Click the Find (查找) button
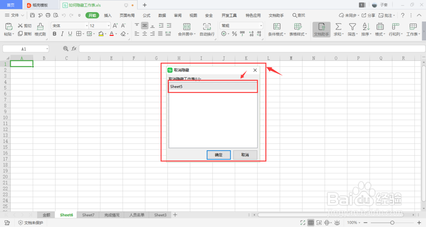Screen dimensions: 426x227 click(299, 15)
